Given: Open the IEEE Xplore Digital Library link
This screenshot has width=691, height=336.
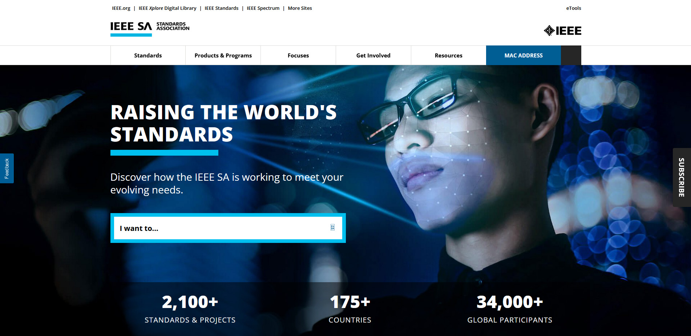Looking at the screenshot, I should [x=167, y=8].
